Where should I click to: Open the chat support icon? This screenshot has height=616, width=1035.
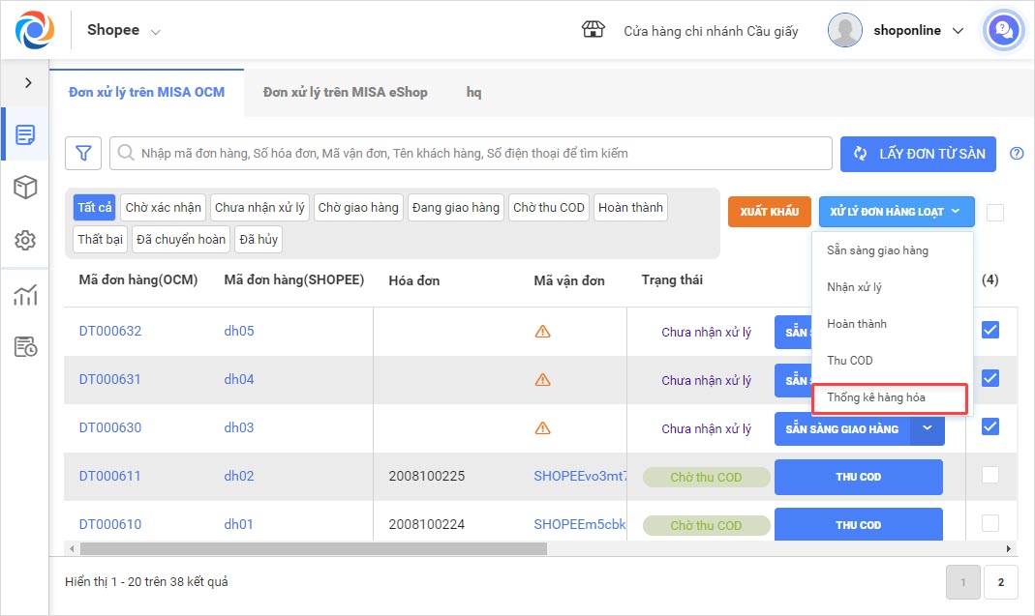pos(1004,31)
